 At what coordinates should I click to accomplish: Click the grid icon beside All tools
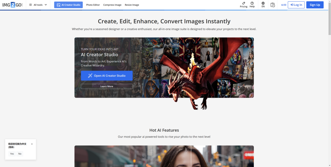(31, 5)
